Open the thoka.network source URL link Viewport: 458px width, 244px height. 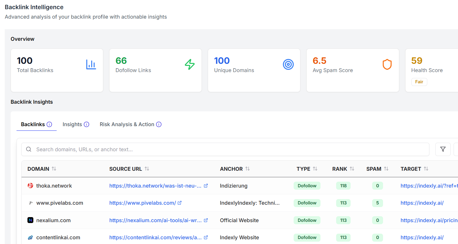pyautogui.click(x=155, y=186)
